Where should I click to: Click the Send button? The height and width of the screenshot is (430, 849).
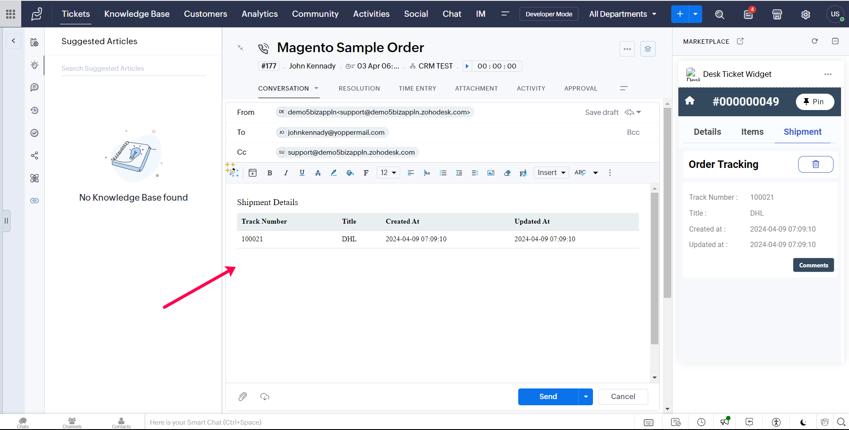pos(548,396)
